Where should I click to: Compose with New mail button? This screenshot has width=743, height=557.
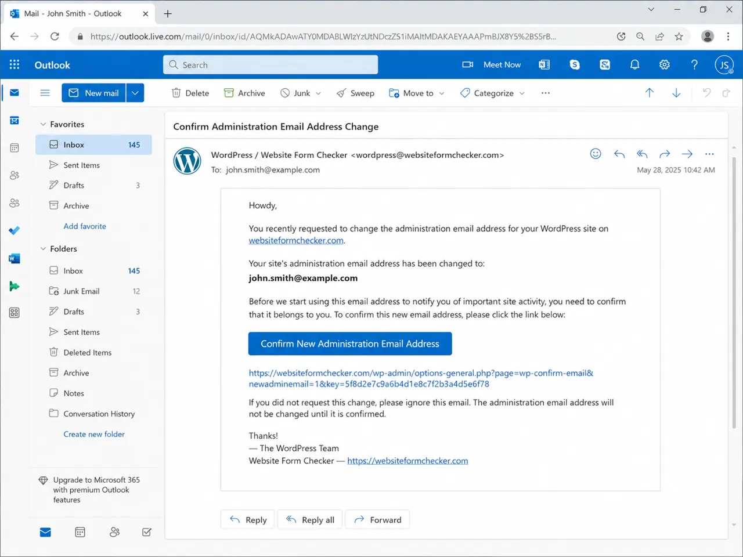pyautogui.click(x=93, y=93)
